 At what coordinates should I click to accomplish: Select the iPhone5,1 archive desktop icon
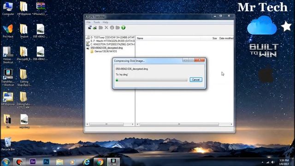tap(40, 9)
